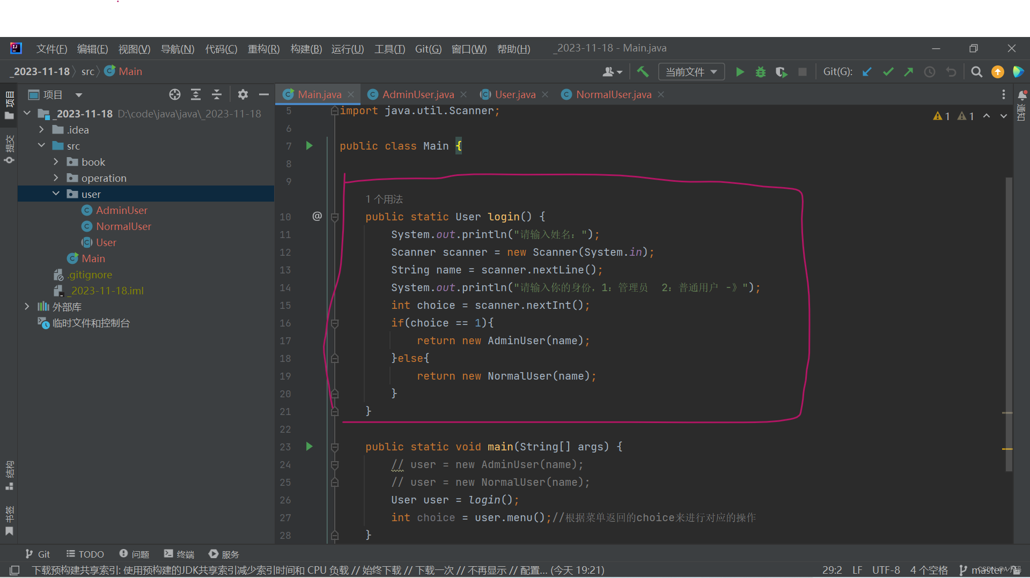This screenshot has height=578, width=1030.
Task: Select .gitignore file in project tree
Action: 90,275
